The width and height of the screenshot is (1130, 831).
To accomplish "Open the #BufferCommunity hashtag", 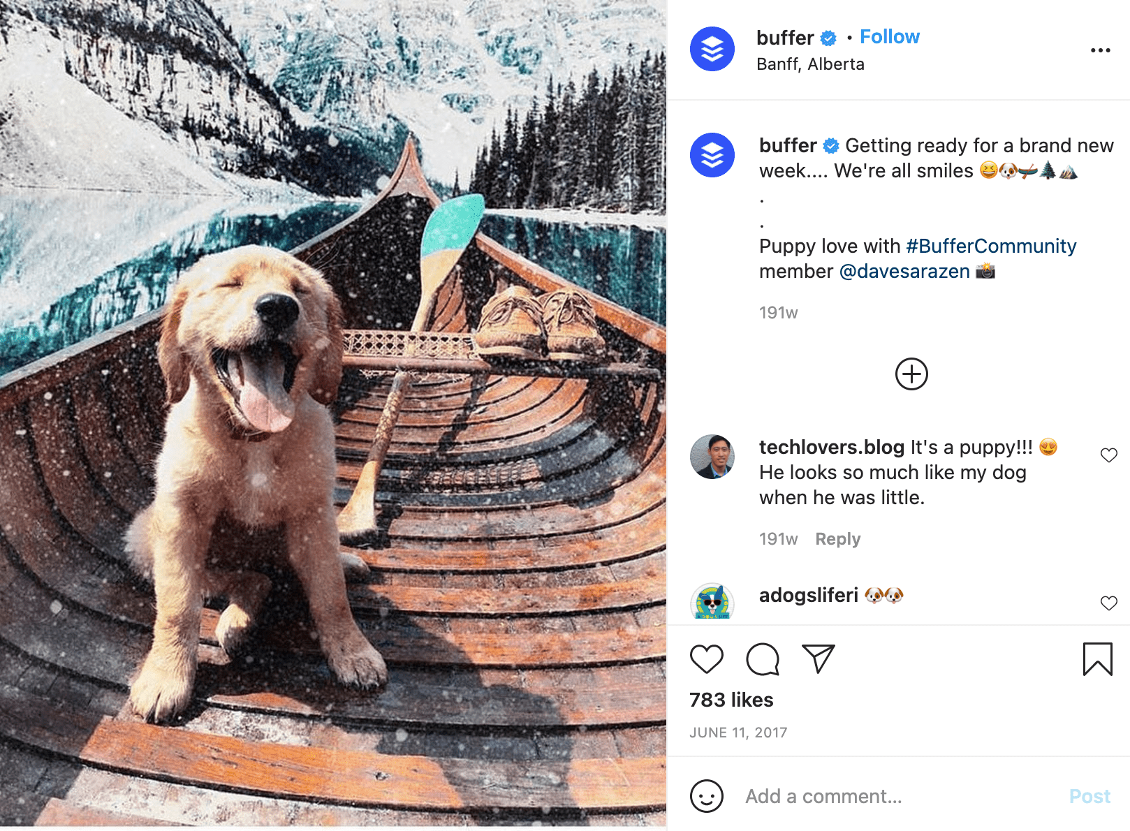I will (x=991, y=246).
